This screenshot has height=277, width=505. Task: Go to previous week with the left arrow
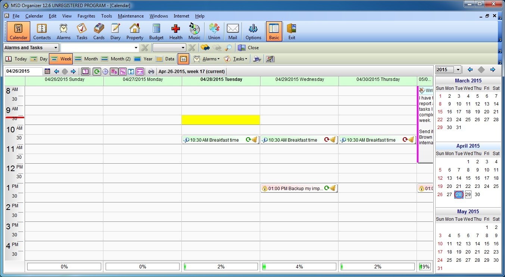[x=57, y=71]
